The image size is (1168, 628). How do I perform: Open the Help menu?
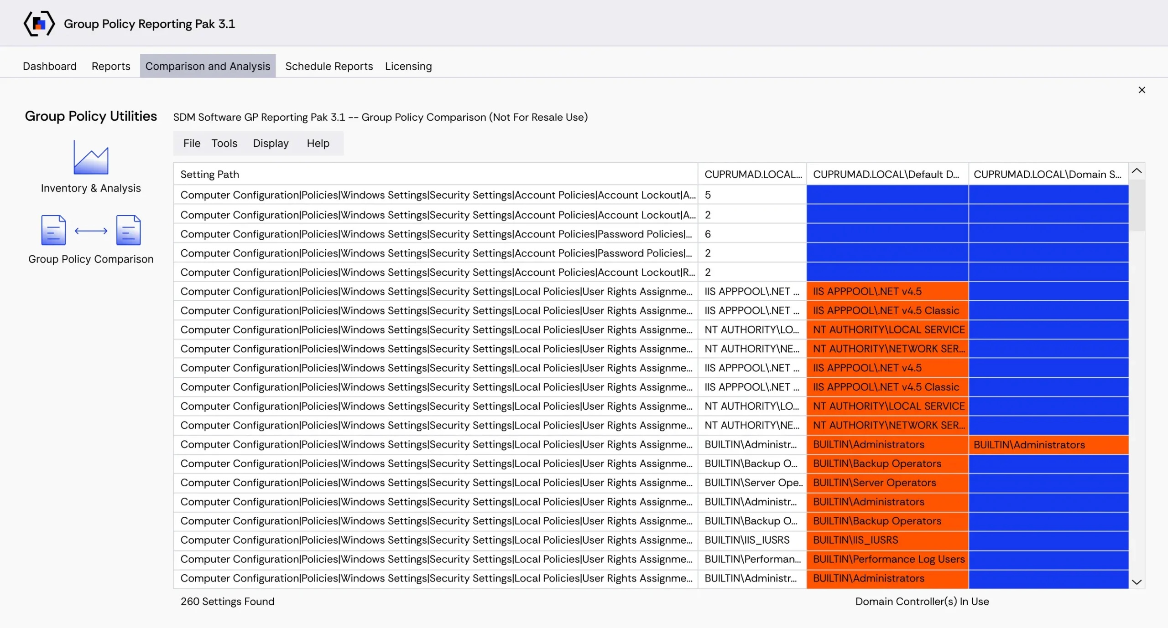tap(318, 143)
